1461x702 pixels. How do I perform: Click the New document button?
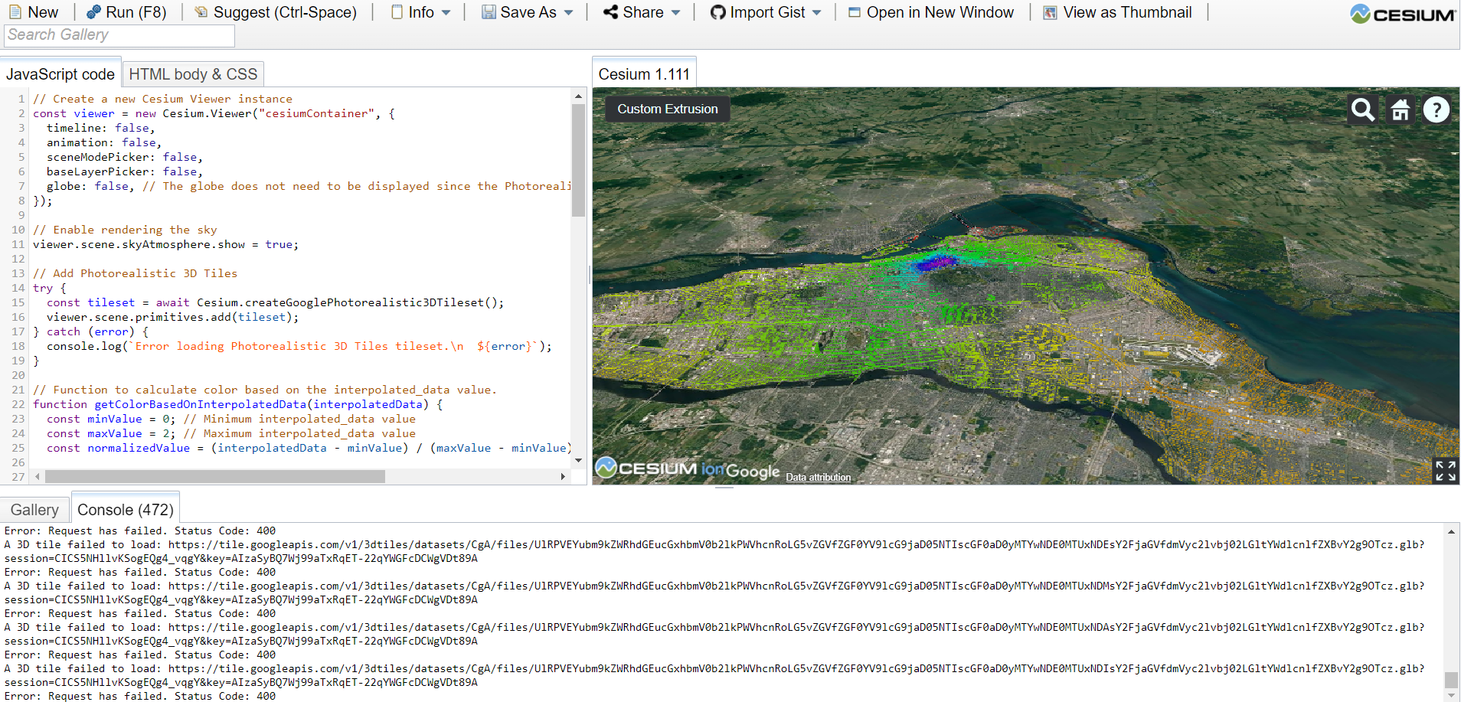[34, 12]
